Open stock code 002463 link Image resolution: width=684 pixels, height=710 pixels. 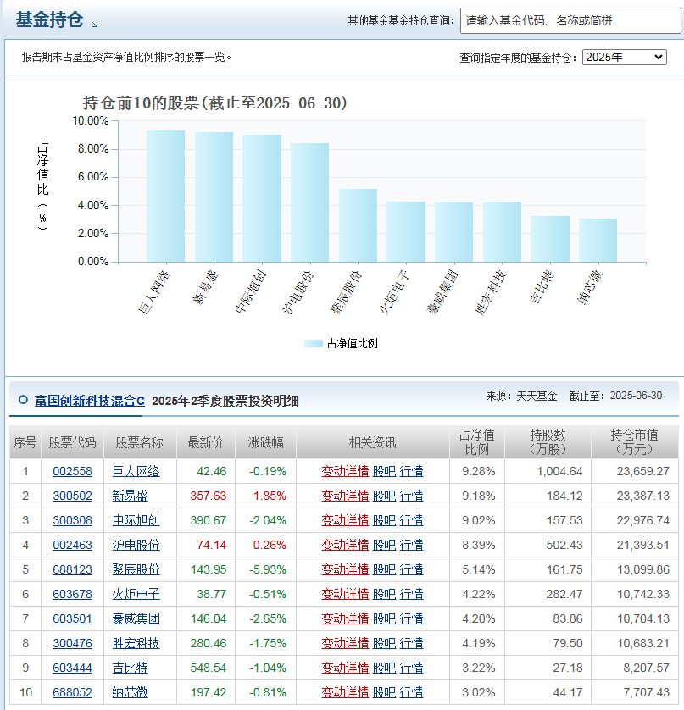coord(73,545)
